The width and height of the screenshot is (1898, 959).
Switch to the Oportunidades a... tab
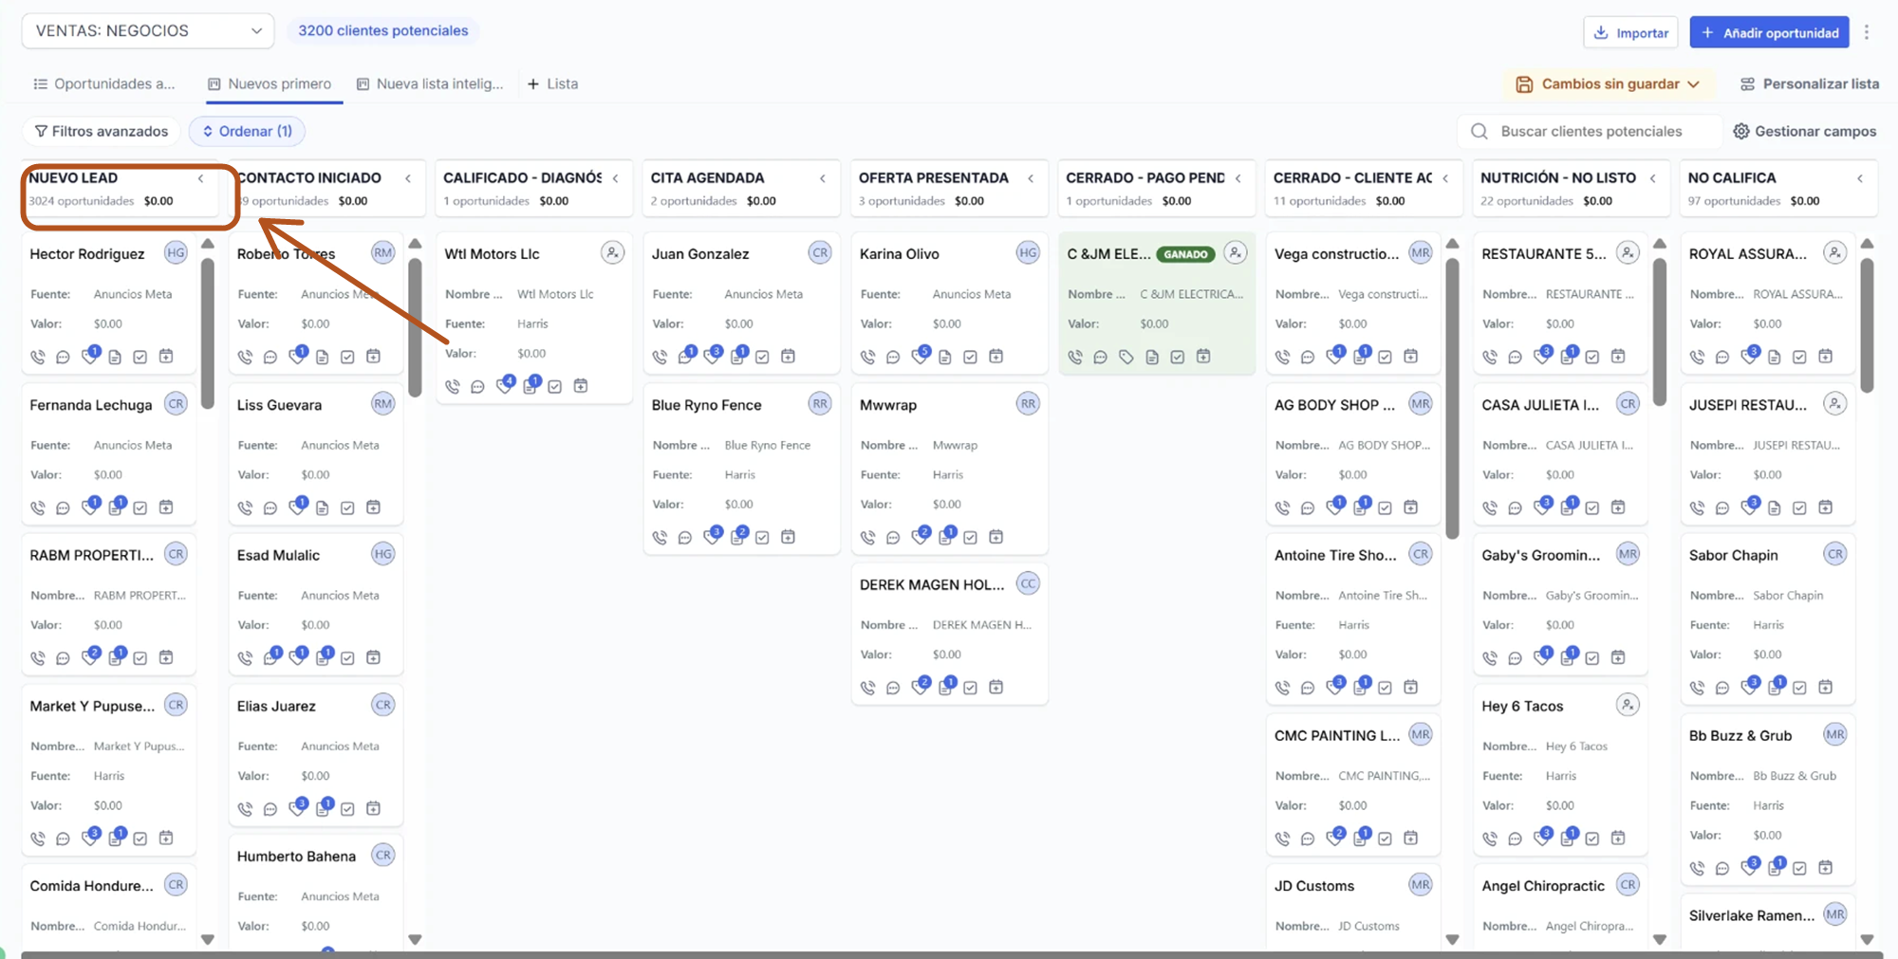[x=104, y=83]
